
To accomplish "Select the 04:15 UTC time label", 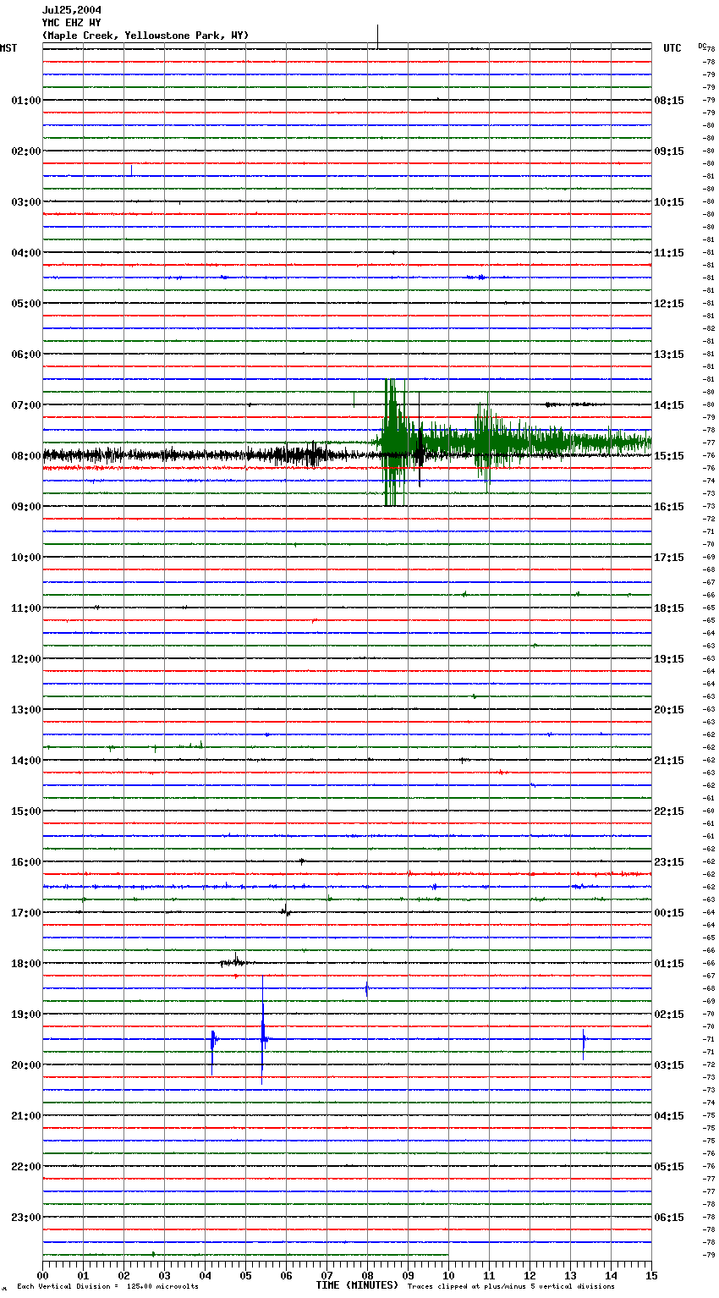I will click(x=669, y=1116).
